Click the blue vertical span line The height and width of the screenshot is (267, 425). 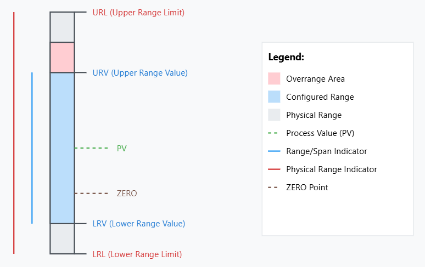32,148
